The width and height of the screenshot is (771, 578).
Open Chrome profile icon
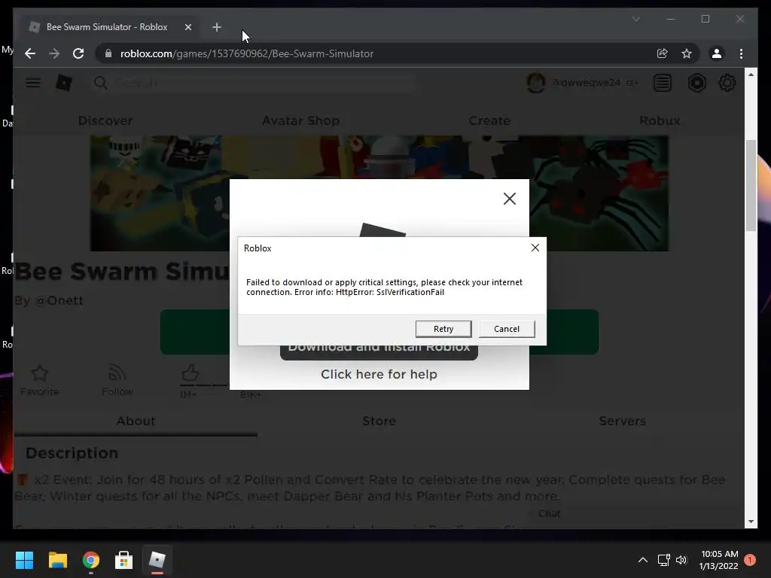717,53
